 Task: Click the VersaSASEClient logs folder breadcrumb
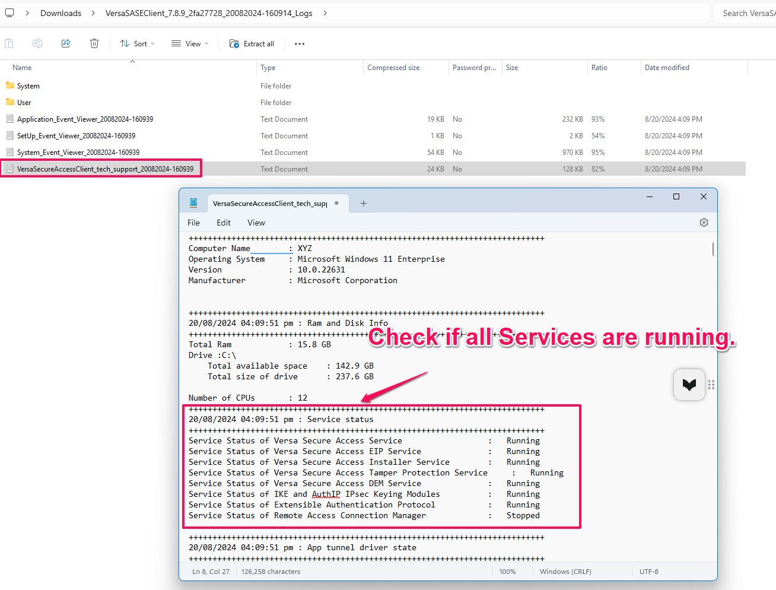[x=209, y=13]
